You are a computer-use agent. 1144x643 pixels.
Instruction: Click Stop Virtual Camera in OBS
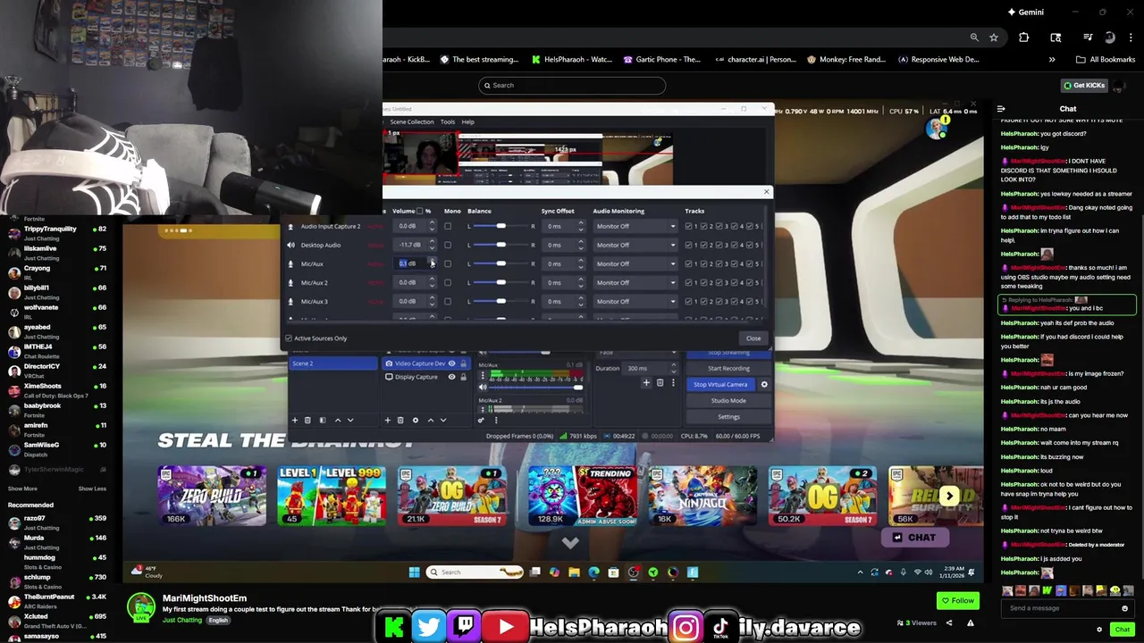(720, 384)
